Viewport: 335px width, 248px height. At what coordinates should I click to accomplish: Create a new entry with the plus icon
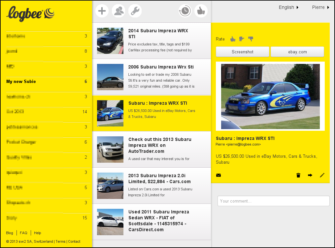pyautogui.click(x=102, y=11)
